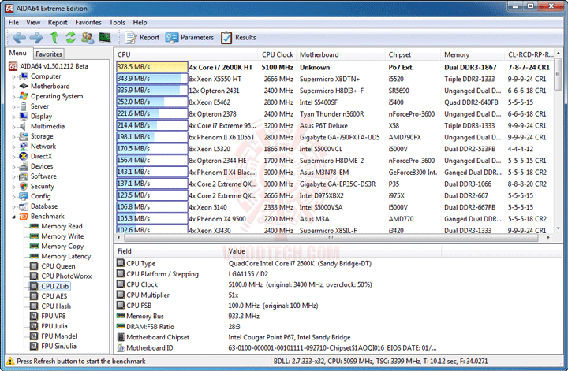Click the green monitor toolbar icon
Image resolution: width=568 pixels, height=371 pixels.
(x=104, y=37)
